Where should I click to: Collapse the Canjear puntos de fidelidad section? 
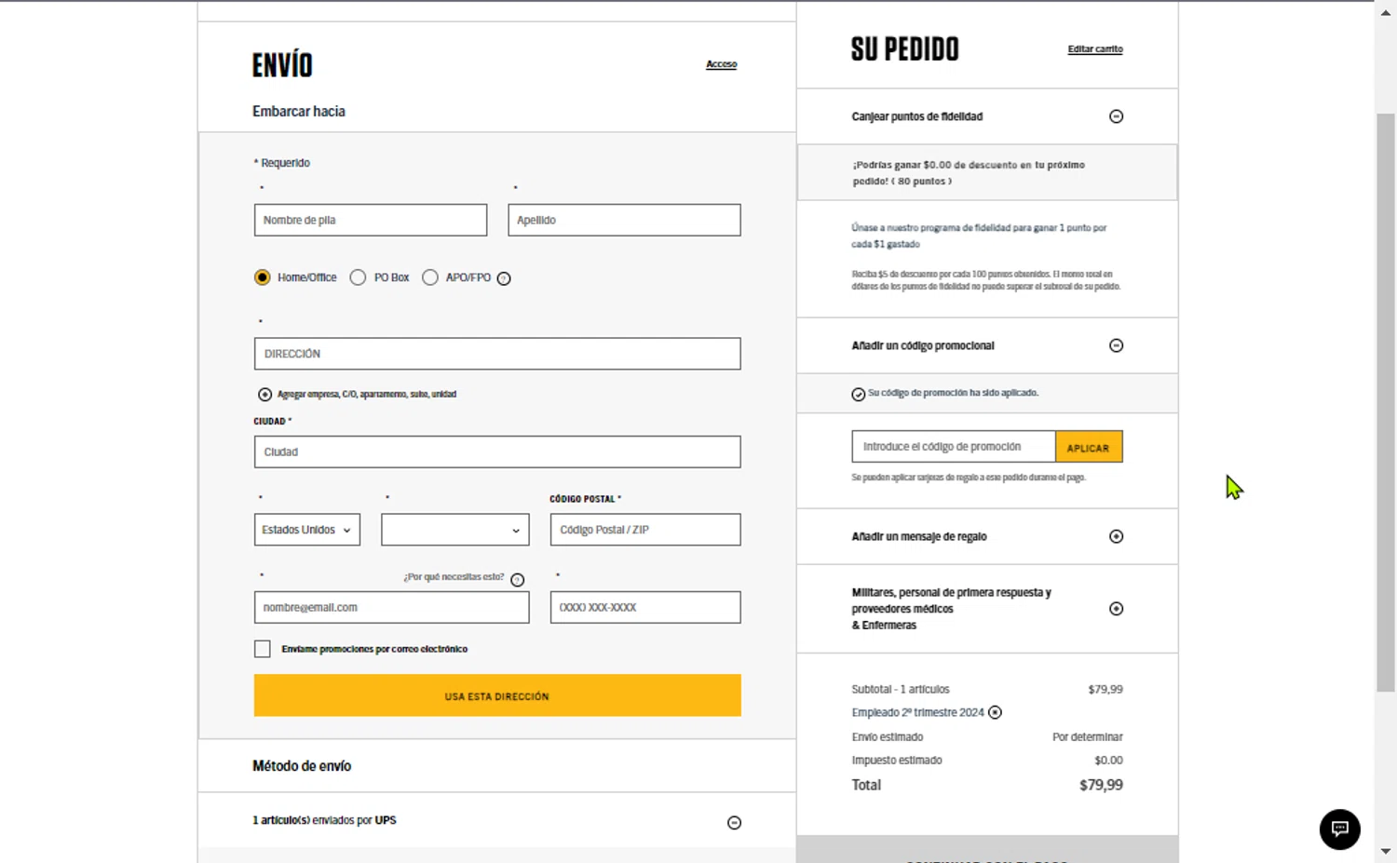click(1116, 116)
